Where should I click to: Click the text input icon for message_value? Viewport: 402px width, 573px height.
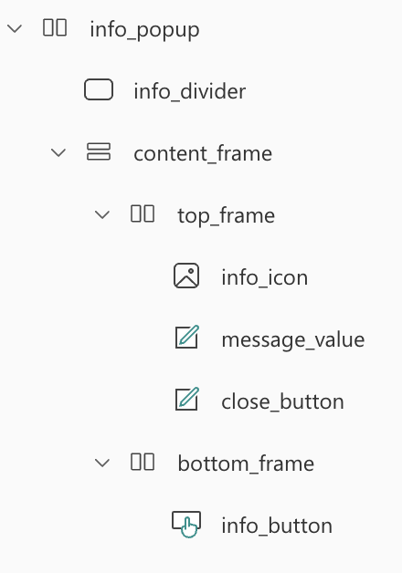[187, 337]
